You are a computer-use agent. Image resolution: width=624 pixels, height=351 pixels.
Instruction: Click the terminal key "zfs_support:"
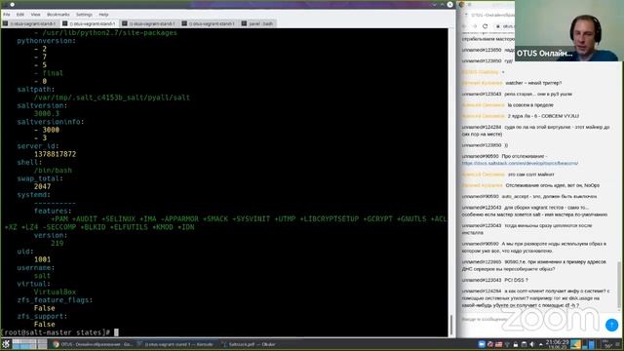pyautogui.click(x=42, y=316)
